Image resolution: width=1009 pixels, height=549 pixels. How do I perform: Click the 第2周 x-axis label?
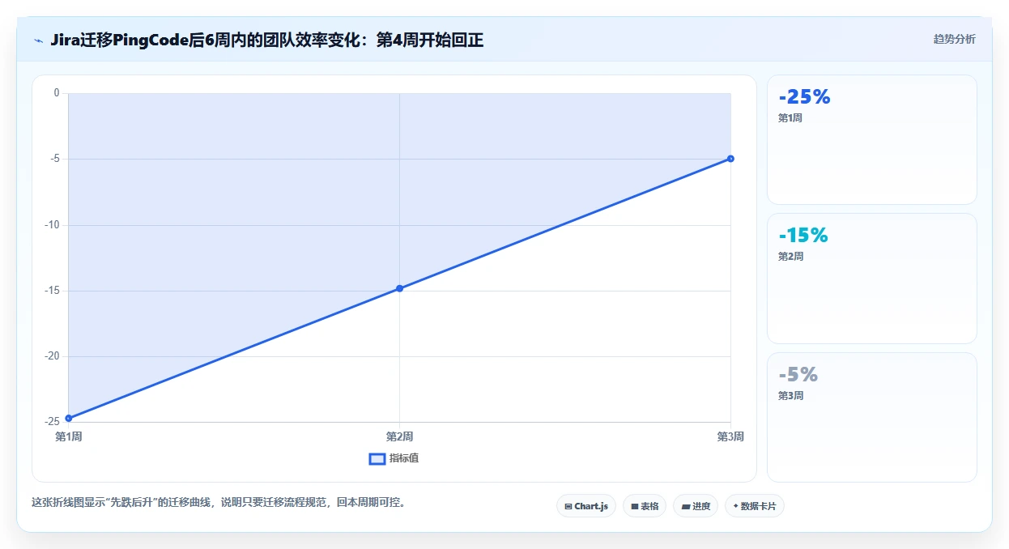pyautogui.click(x=400, y=436)
